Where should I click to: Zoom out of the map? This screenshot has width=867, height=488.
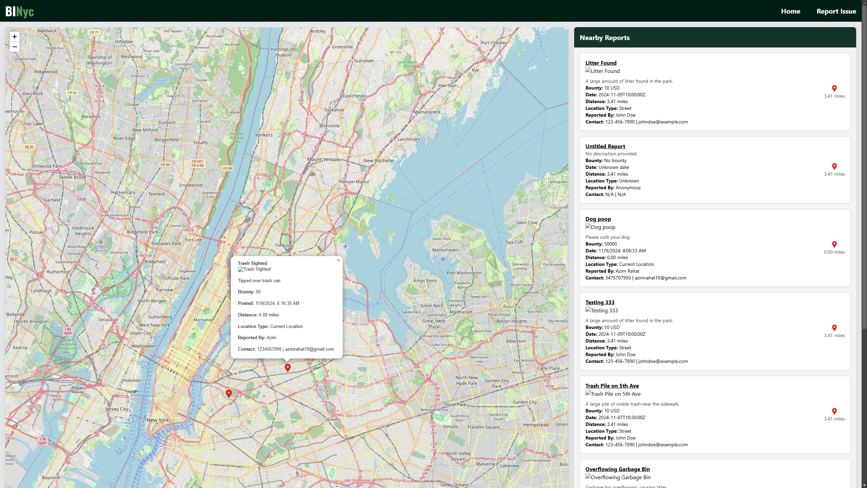[15, 47]
